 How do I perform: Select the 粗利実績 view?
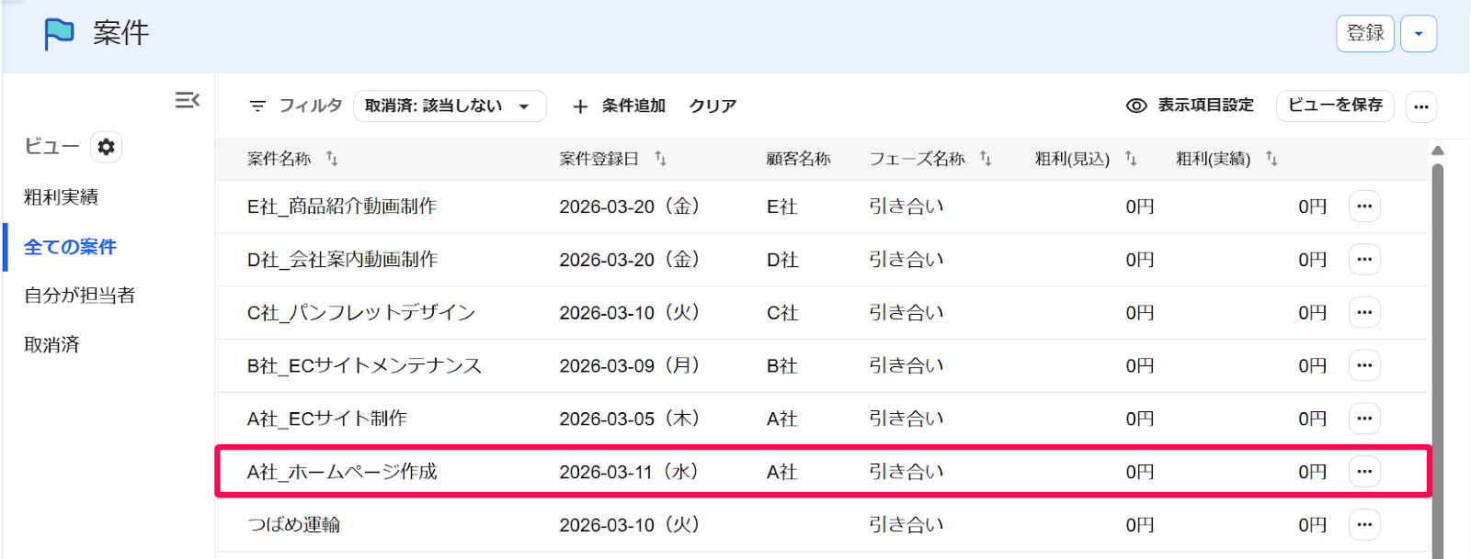click(x=61, y=197)
